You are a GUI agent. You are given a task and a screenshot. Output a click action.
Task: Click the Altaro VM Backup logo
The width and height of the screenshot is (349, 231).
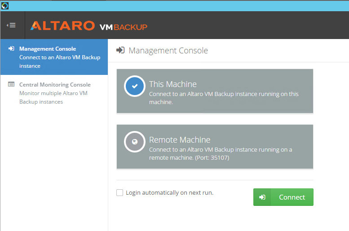point(89,26)
